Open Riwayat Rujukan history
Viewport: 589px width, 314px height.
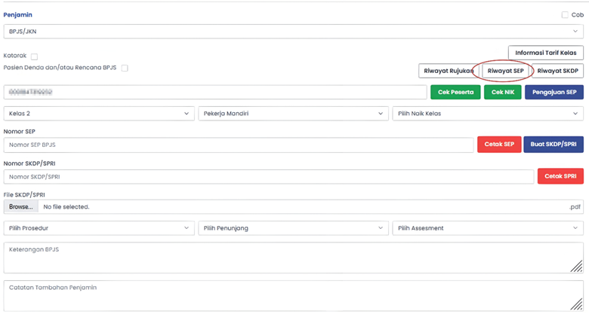(449, 70)
